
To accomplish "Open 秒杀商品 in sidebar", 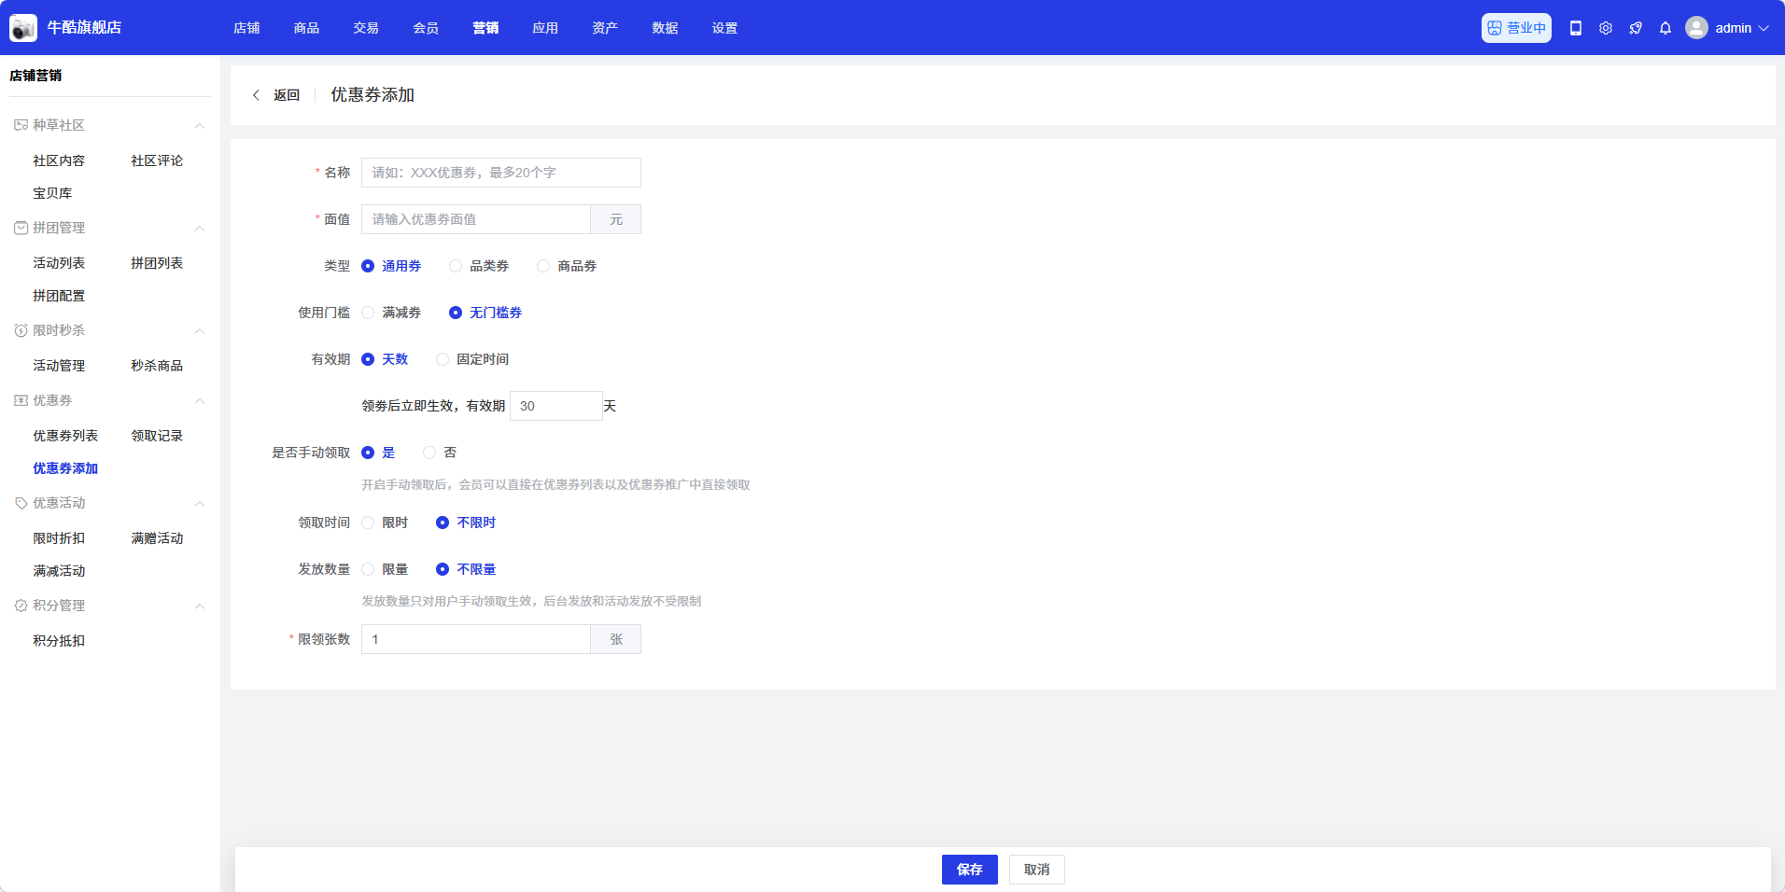I will 157,366.
